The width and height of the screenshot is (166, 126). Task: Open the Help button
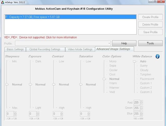(x=124, y=43)
